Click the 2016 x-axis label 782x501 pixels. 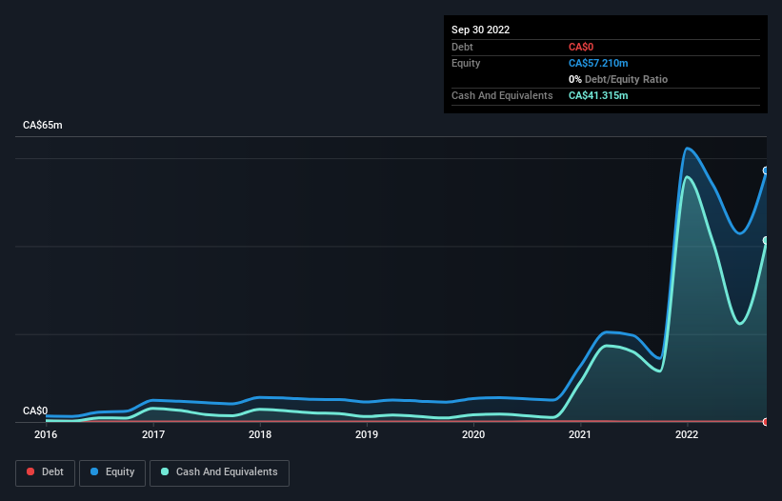coord(46,434)
